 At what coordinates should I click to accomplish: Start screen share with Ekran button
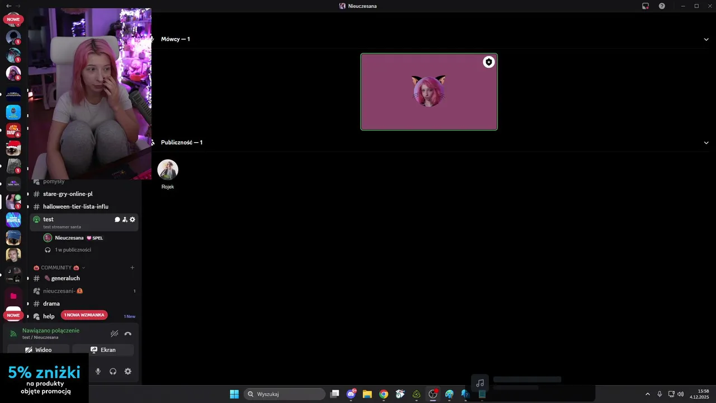point(103,350)
